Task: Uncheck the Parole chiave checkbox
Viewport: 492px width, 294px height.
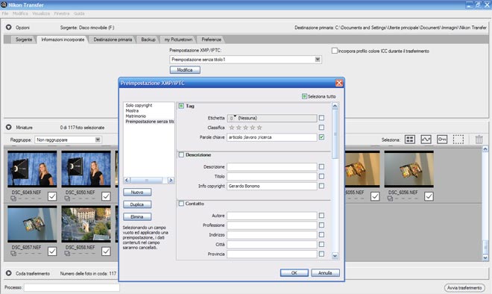Action: 321,137
